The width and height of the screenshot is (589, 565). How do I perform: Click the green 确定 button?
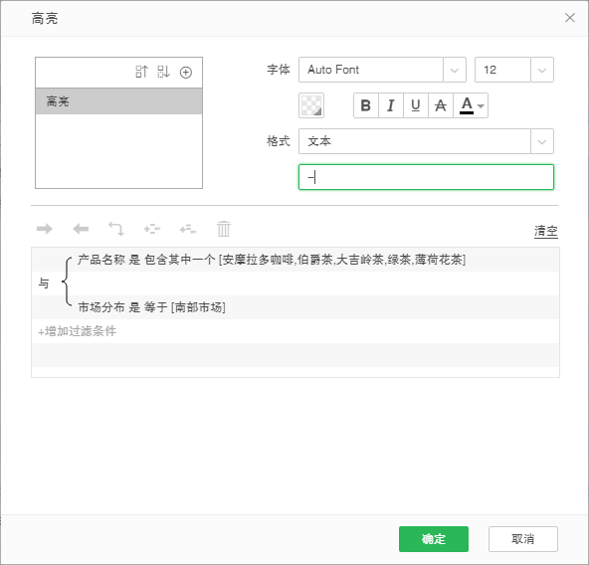coord(434,539)
